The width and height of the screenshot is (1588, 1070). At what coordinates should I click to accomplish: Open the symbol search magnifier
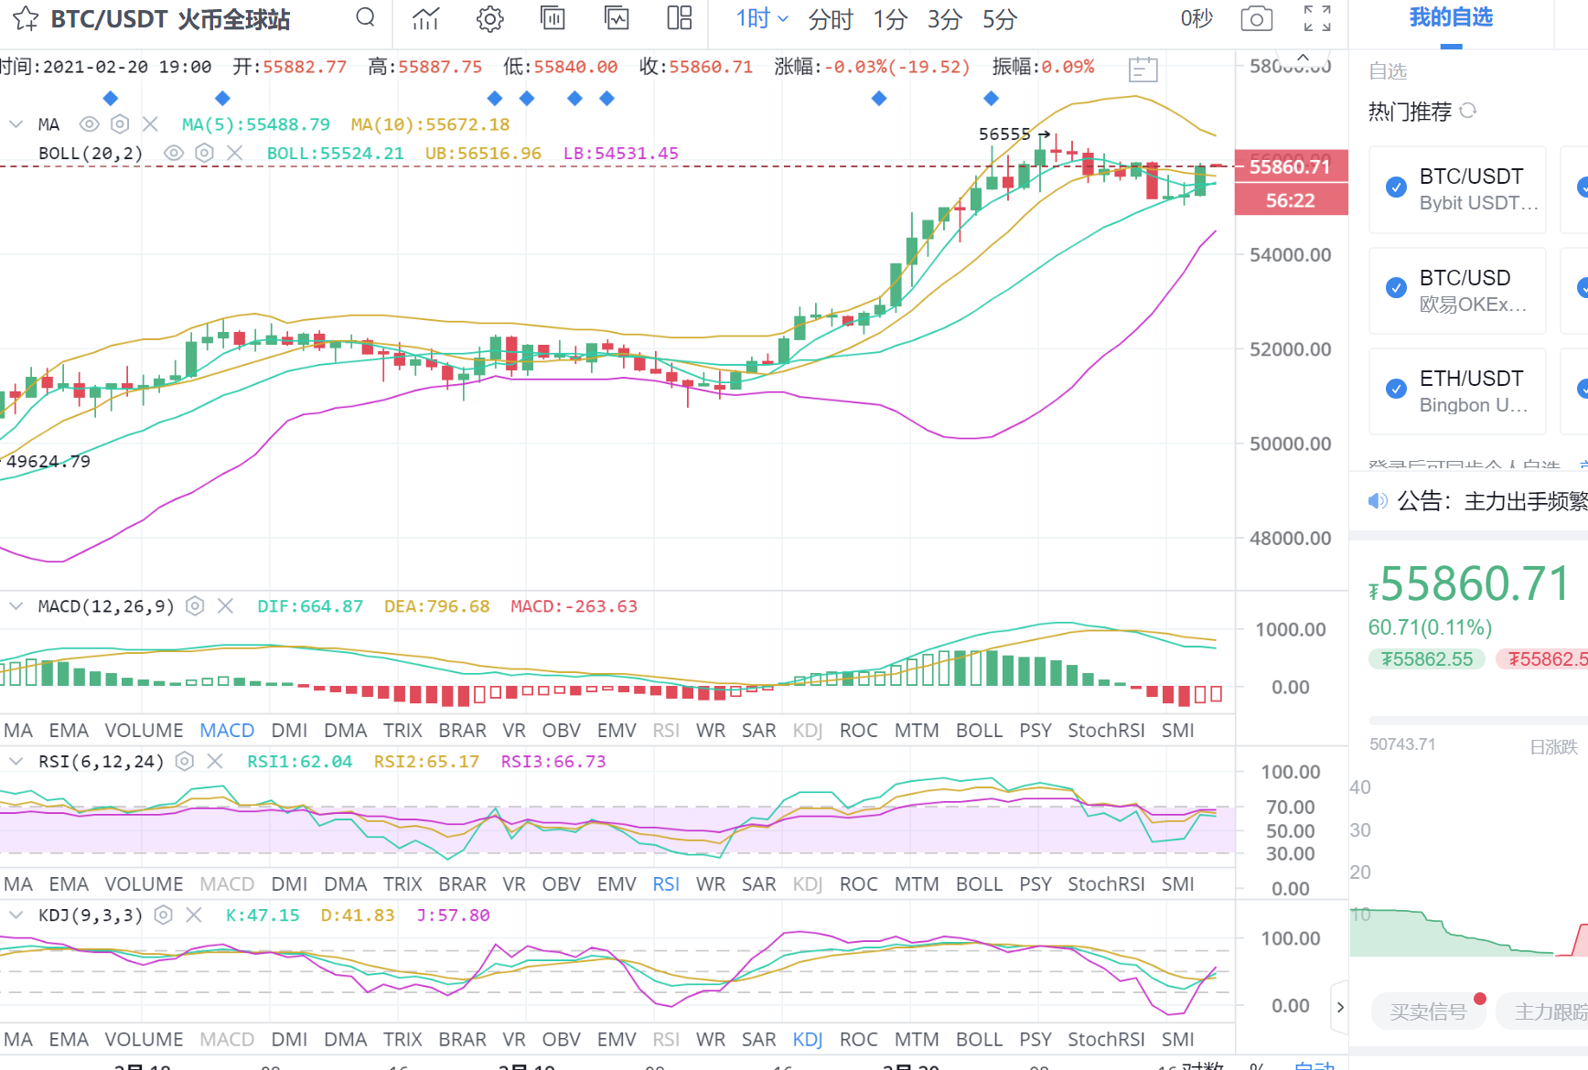point(365,18)
